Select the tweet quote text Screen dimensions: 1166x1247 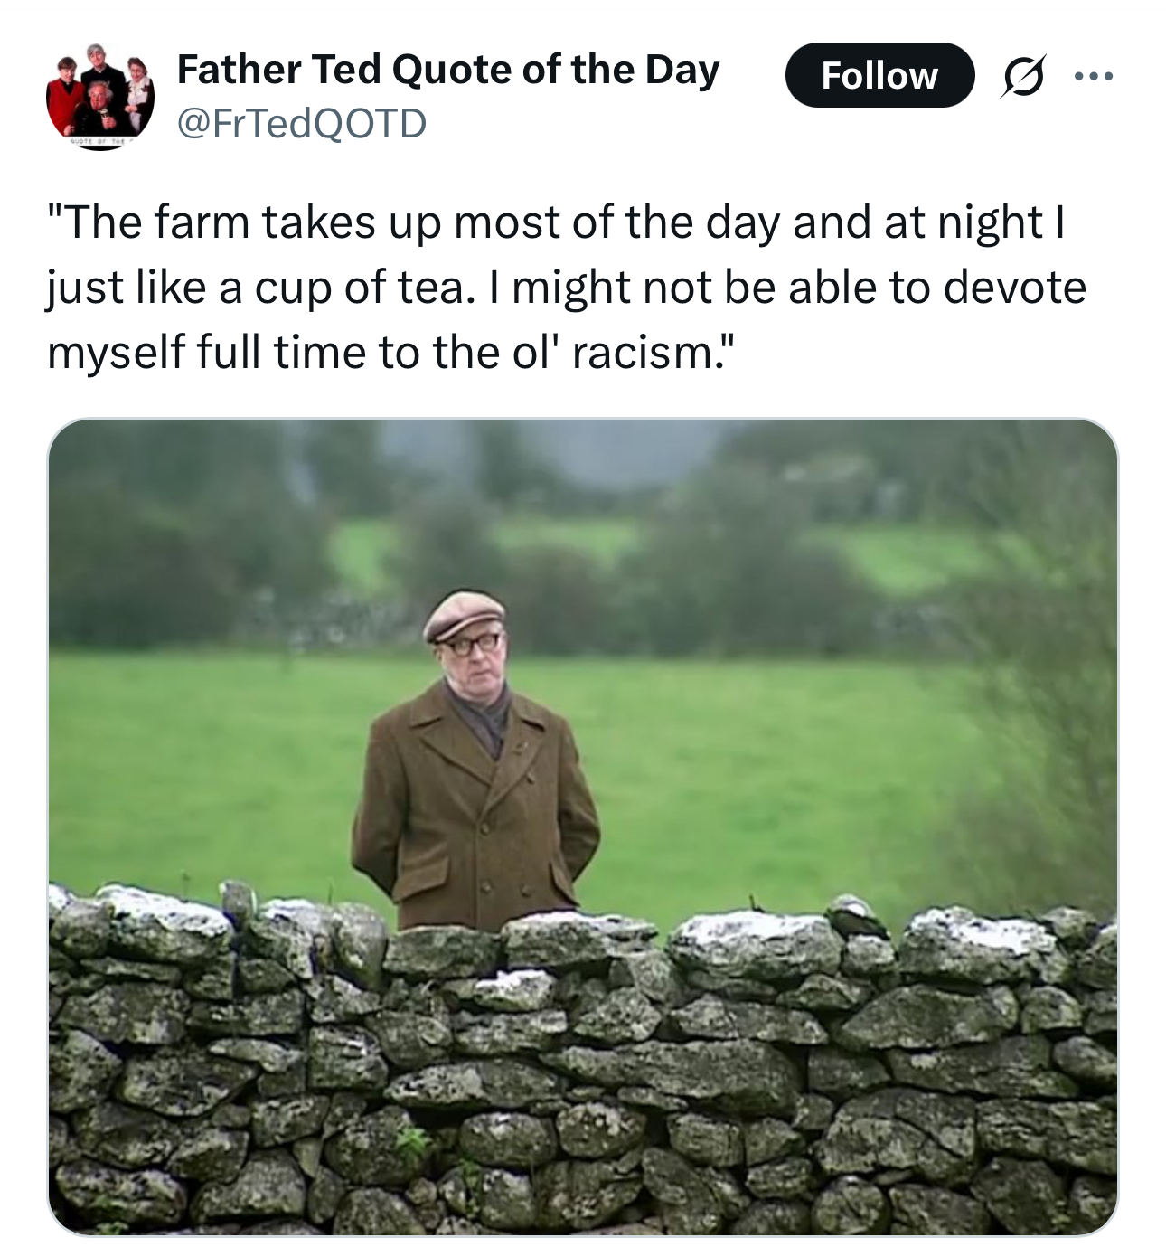(567, 288)
